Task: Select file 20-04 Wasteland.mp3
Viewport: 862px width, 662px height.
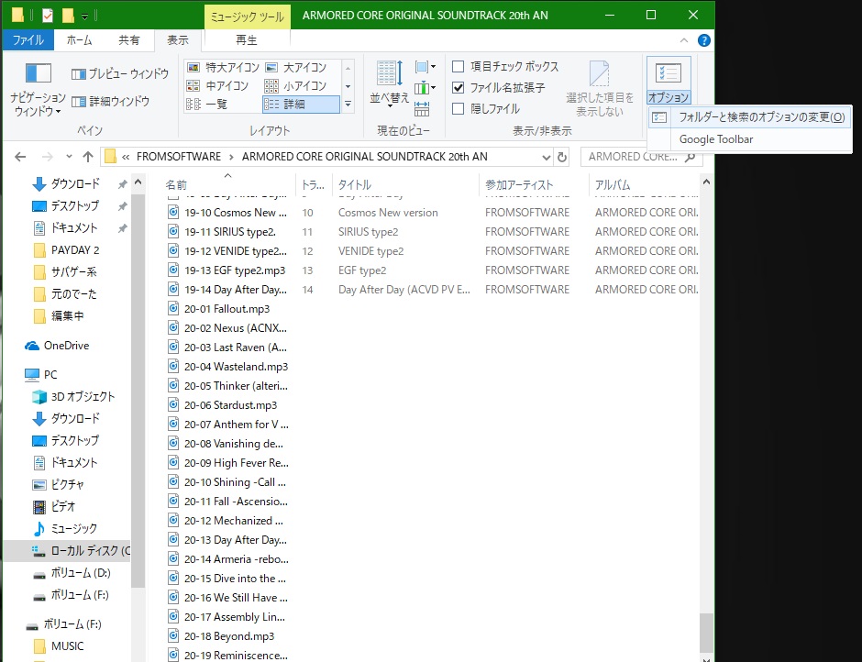Action: [x=236, y=367]
